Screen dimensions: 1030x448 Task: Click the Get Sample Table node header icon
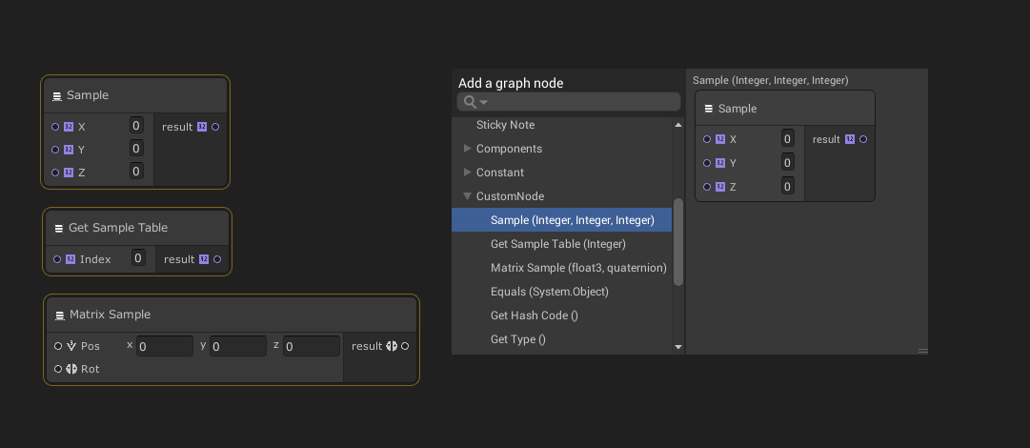(59, 228)
